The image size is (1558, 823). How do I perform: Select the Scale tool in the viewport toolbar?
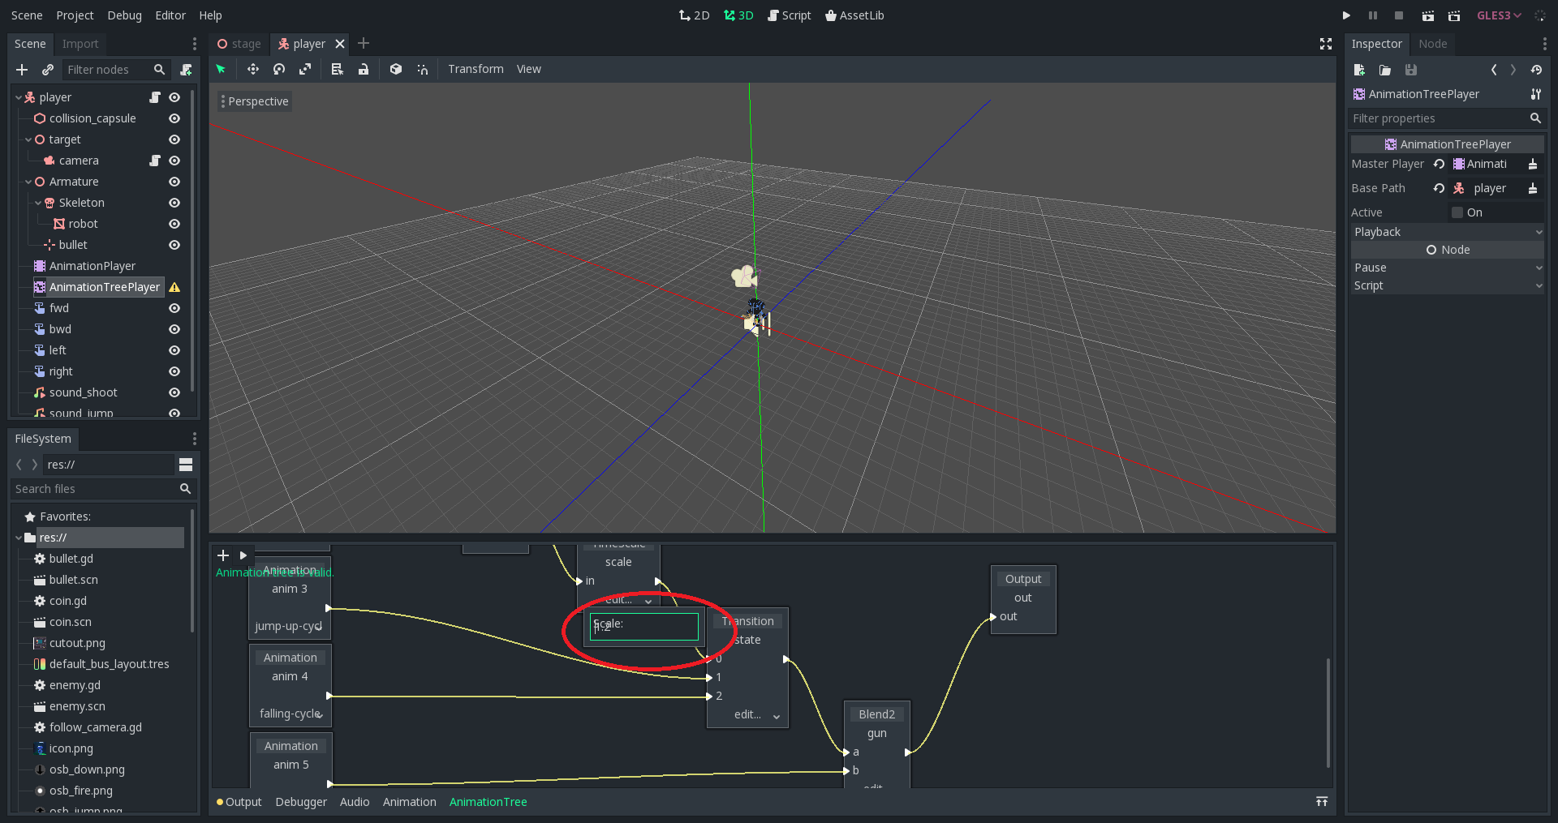(305, 69)
